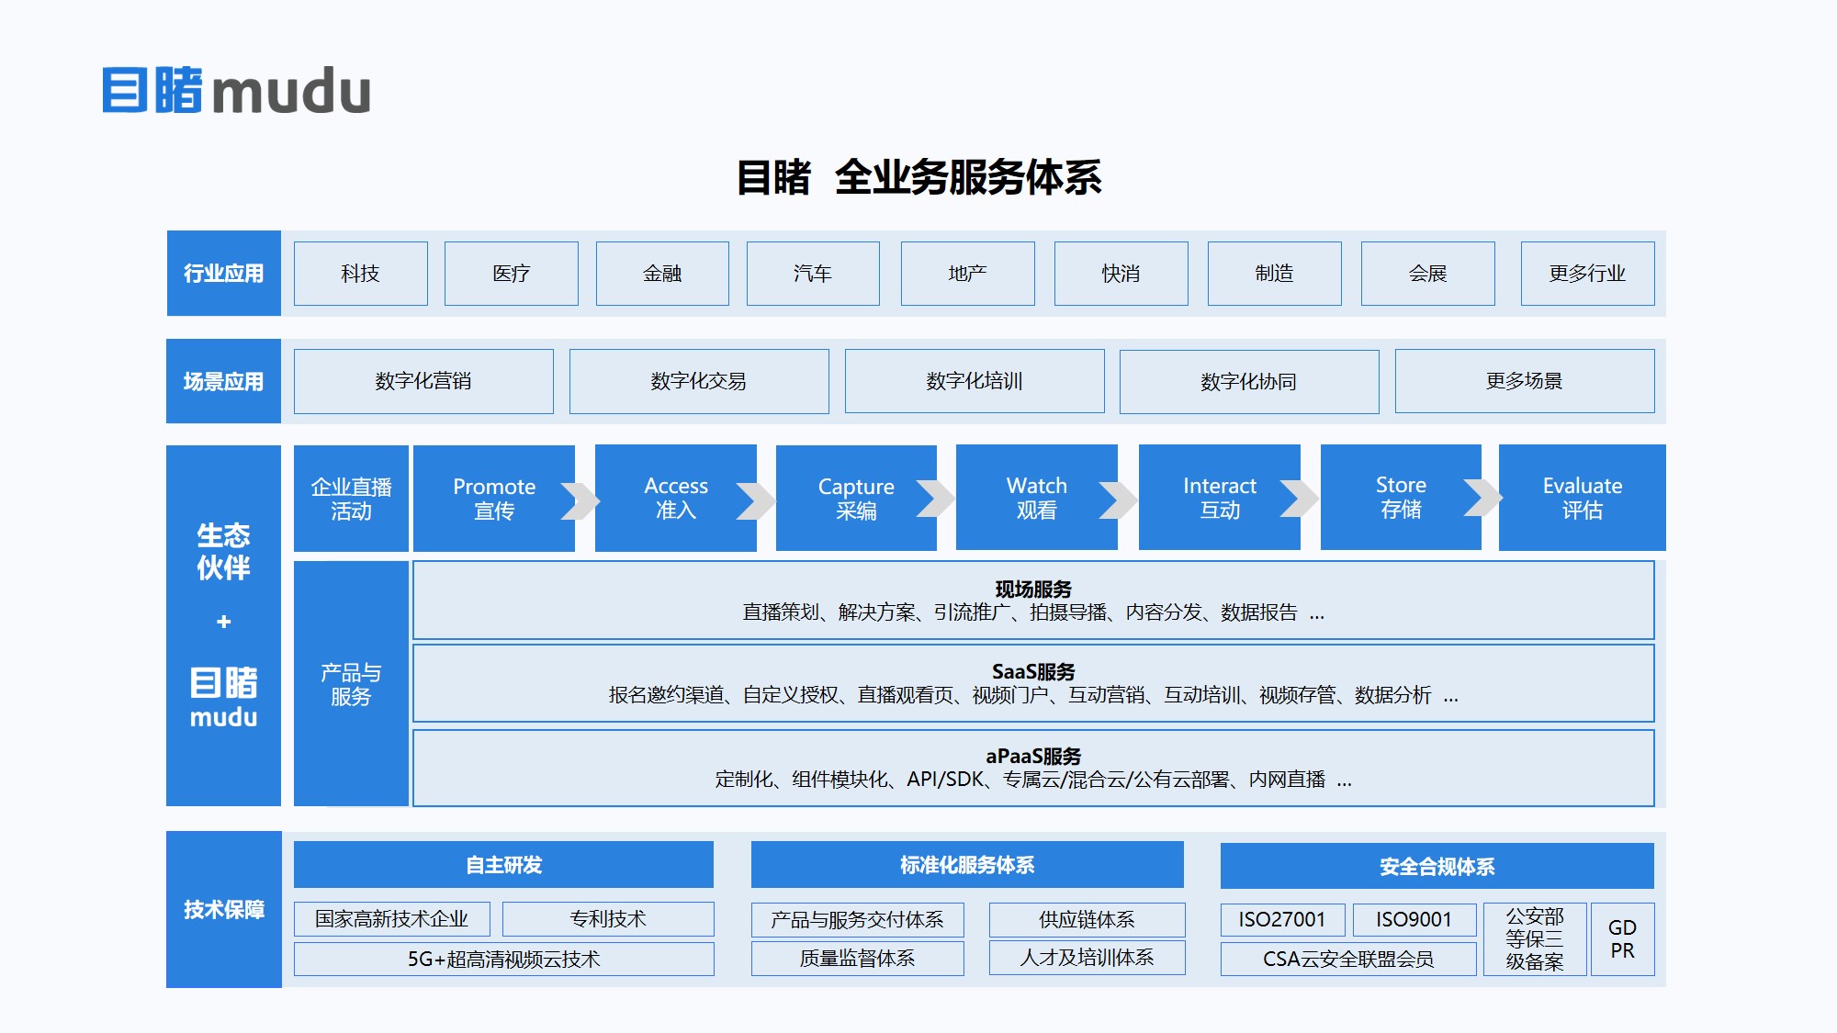Click the arrow between Store and Evaluate
The width and height of the screenshot is (1837, 1033).
(x=1482, y=498)
